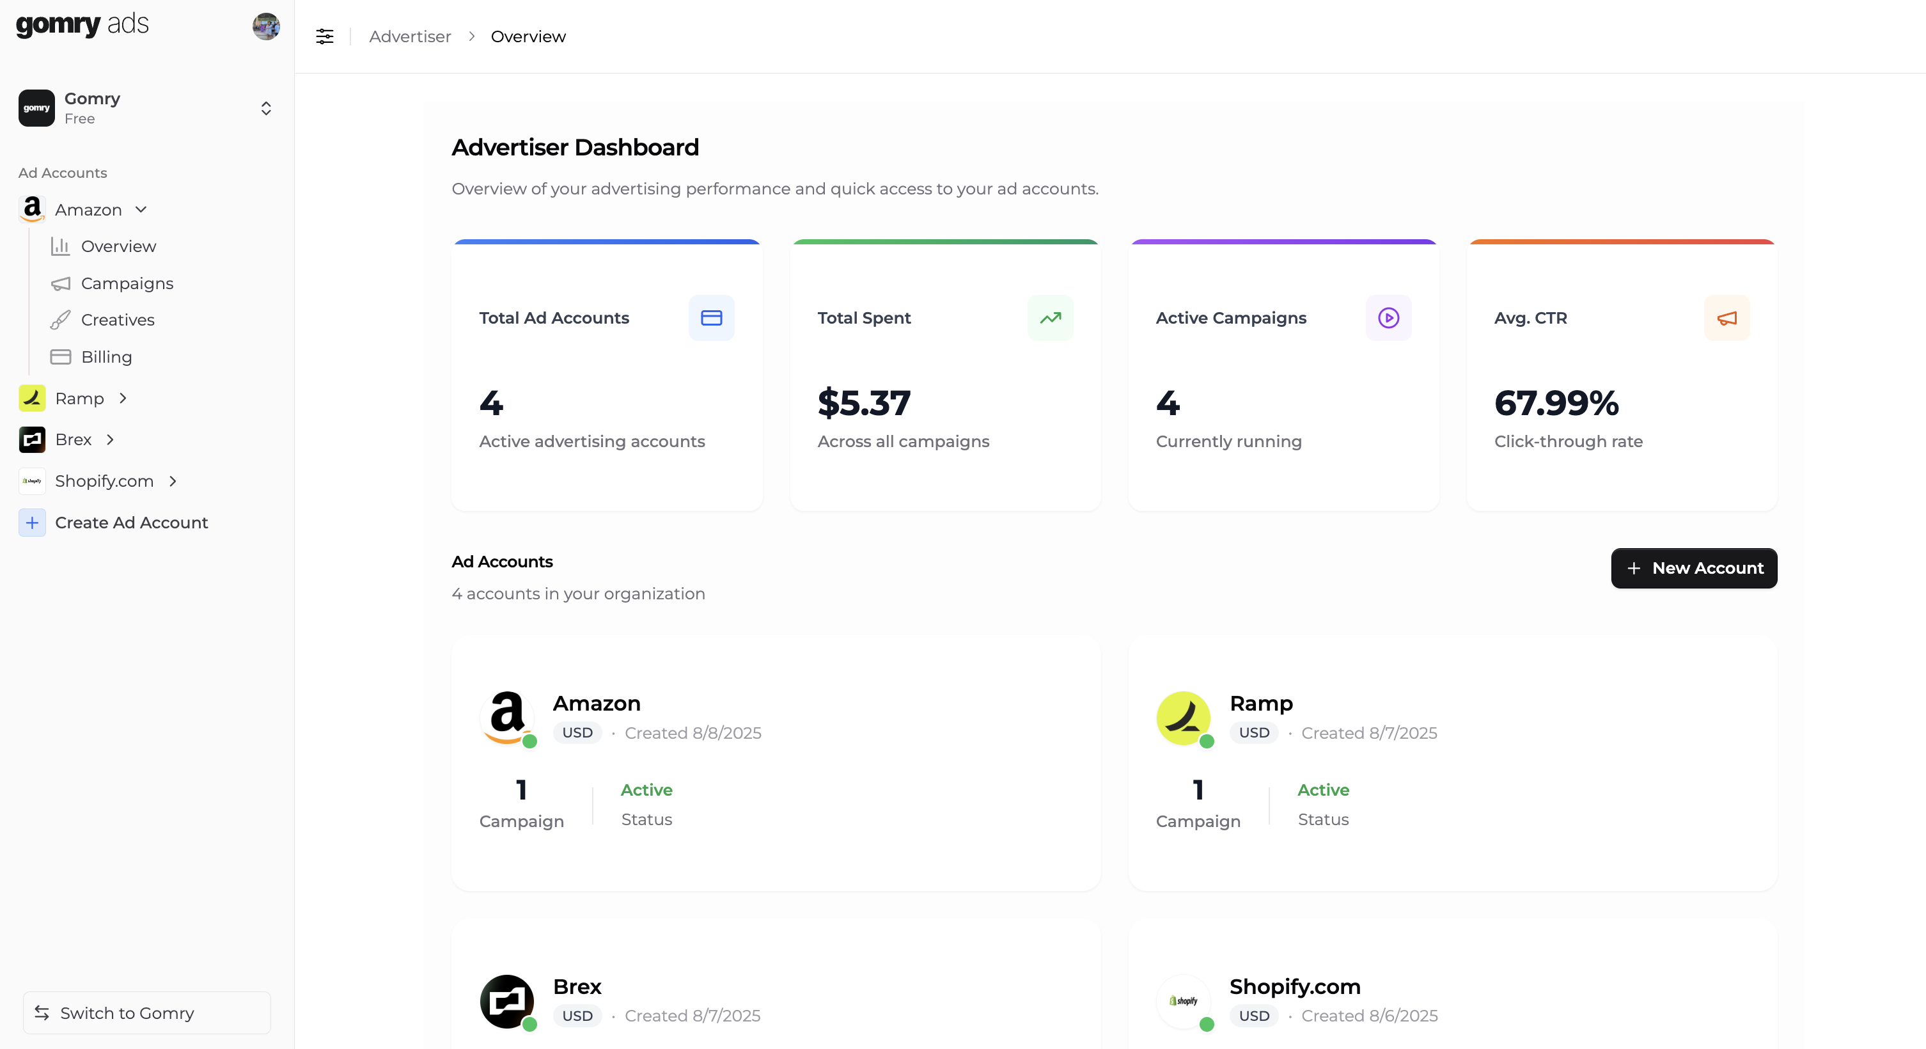Click the Brex logo in the ad account card
The height and width of the screenshot is (1049, 1926).
[x=507, y=1000]
